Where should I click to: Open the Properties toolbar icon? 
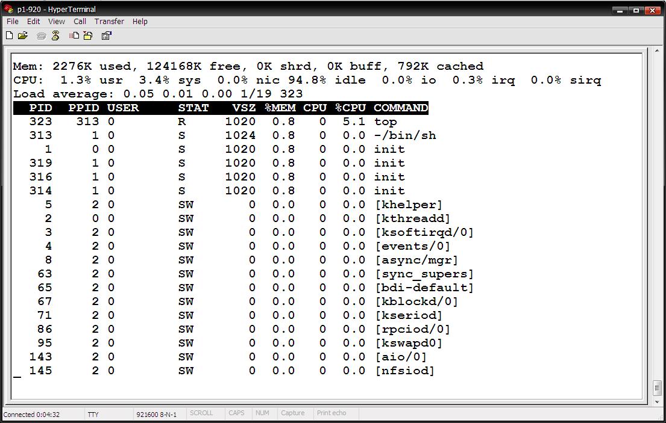point(106,36)
